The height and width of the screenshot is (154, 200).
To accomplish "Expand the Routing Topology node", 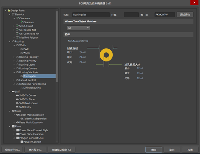I will tap(14, 57).
